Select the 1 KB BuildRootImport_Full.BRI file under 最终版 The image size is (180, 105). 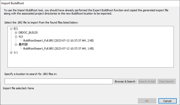point(58,48)
